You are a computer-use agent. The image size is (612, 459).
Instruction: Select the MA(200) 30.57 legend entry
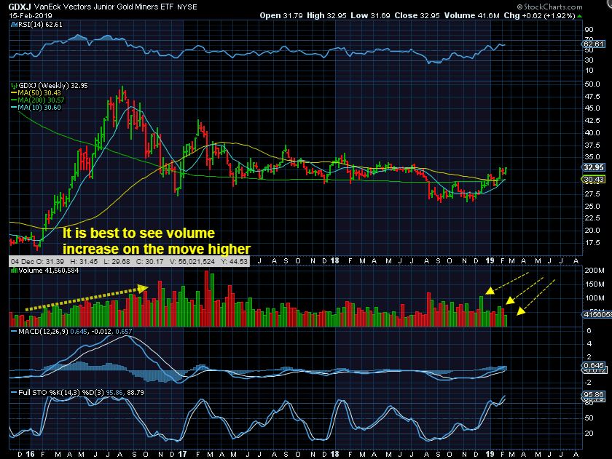(41, 100)
